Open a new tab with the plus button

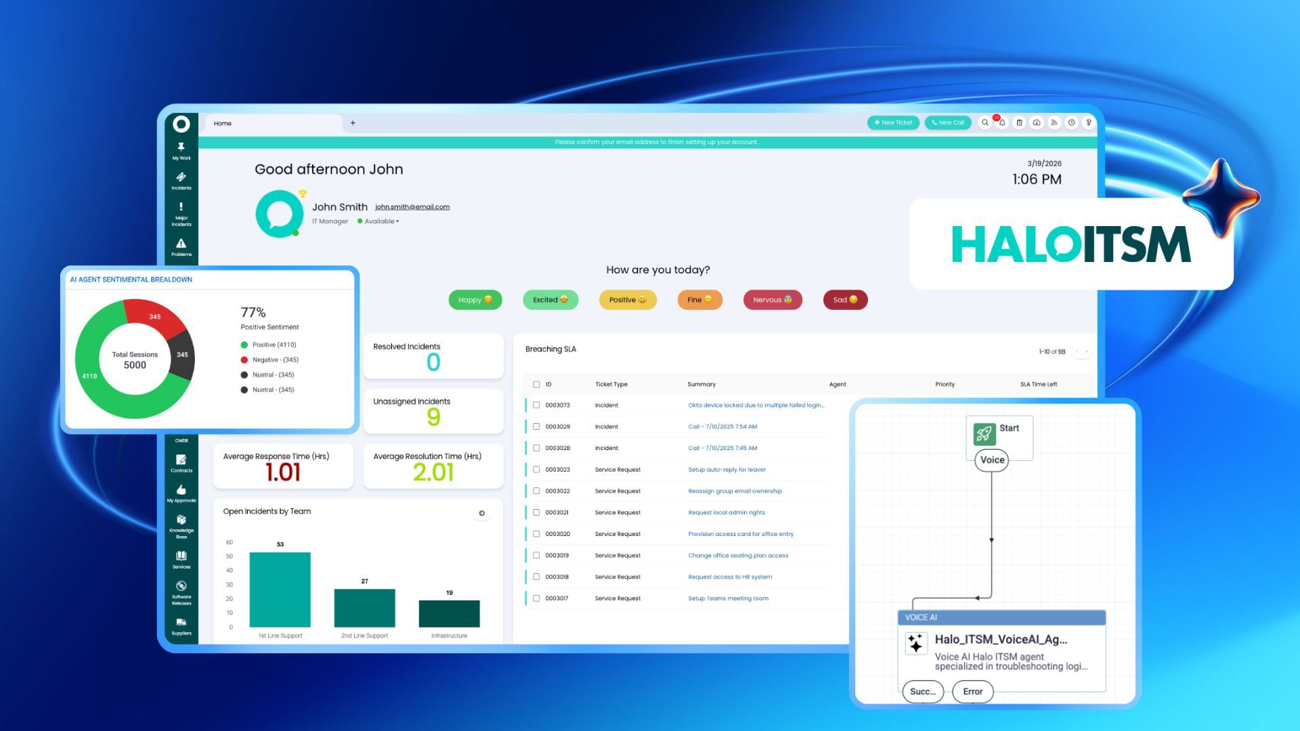(353, 123)
